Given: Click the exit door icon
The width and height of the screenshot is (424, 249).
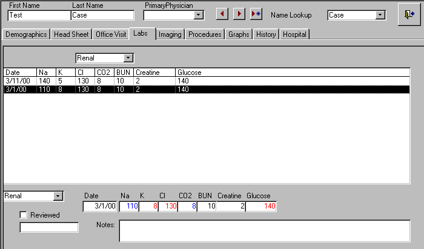Looking at the screenshot, I should [406, 15].
